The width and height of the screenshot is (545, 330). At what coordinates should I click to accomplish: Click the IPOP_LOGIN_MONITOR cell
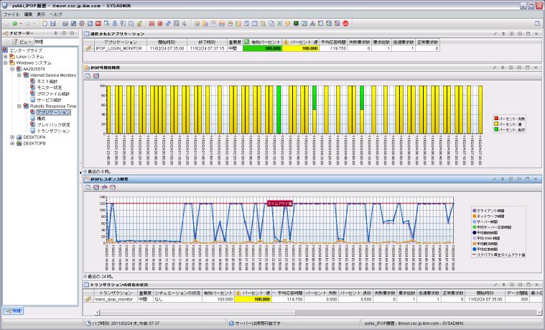(x=121, y=48)
